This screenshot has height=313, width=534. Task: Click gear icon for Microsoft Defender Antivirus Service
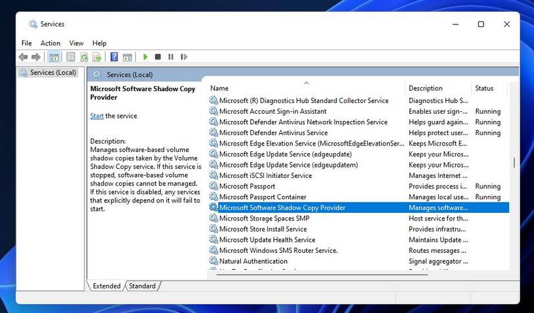click(x=214, y=133)
